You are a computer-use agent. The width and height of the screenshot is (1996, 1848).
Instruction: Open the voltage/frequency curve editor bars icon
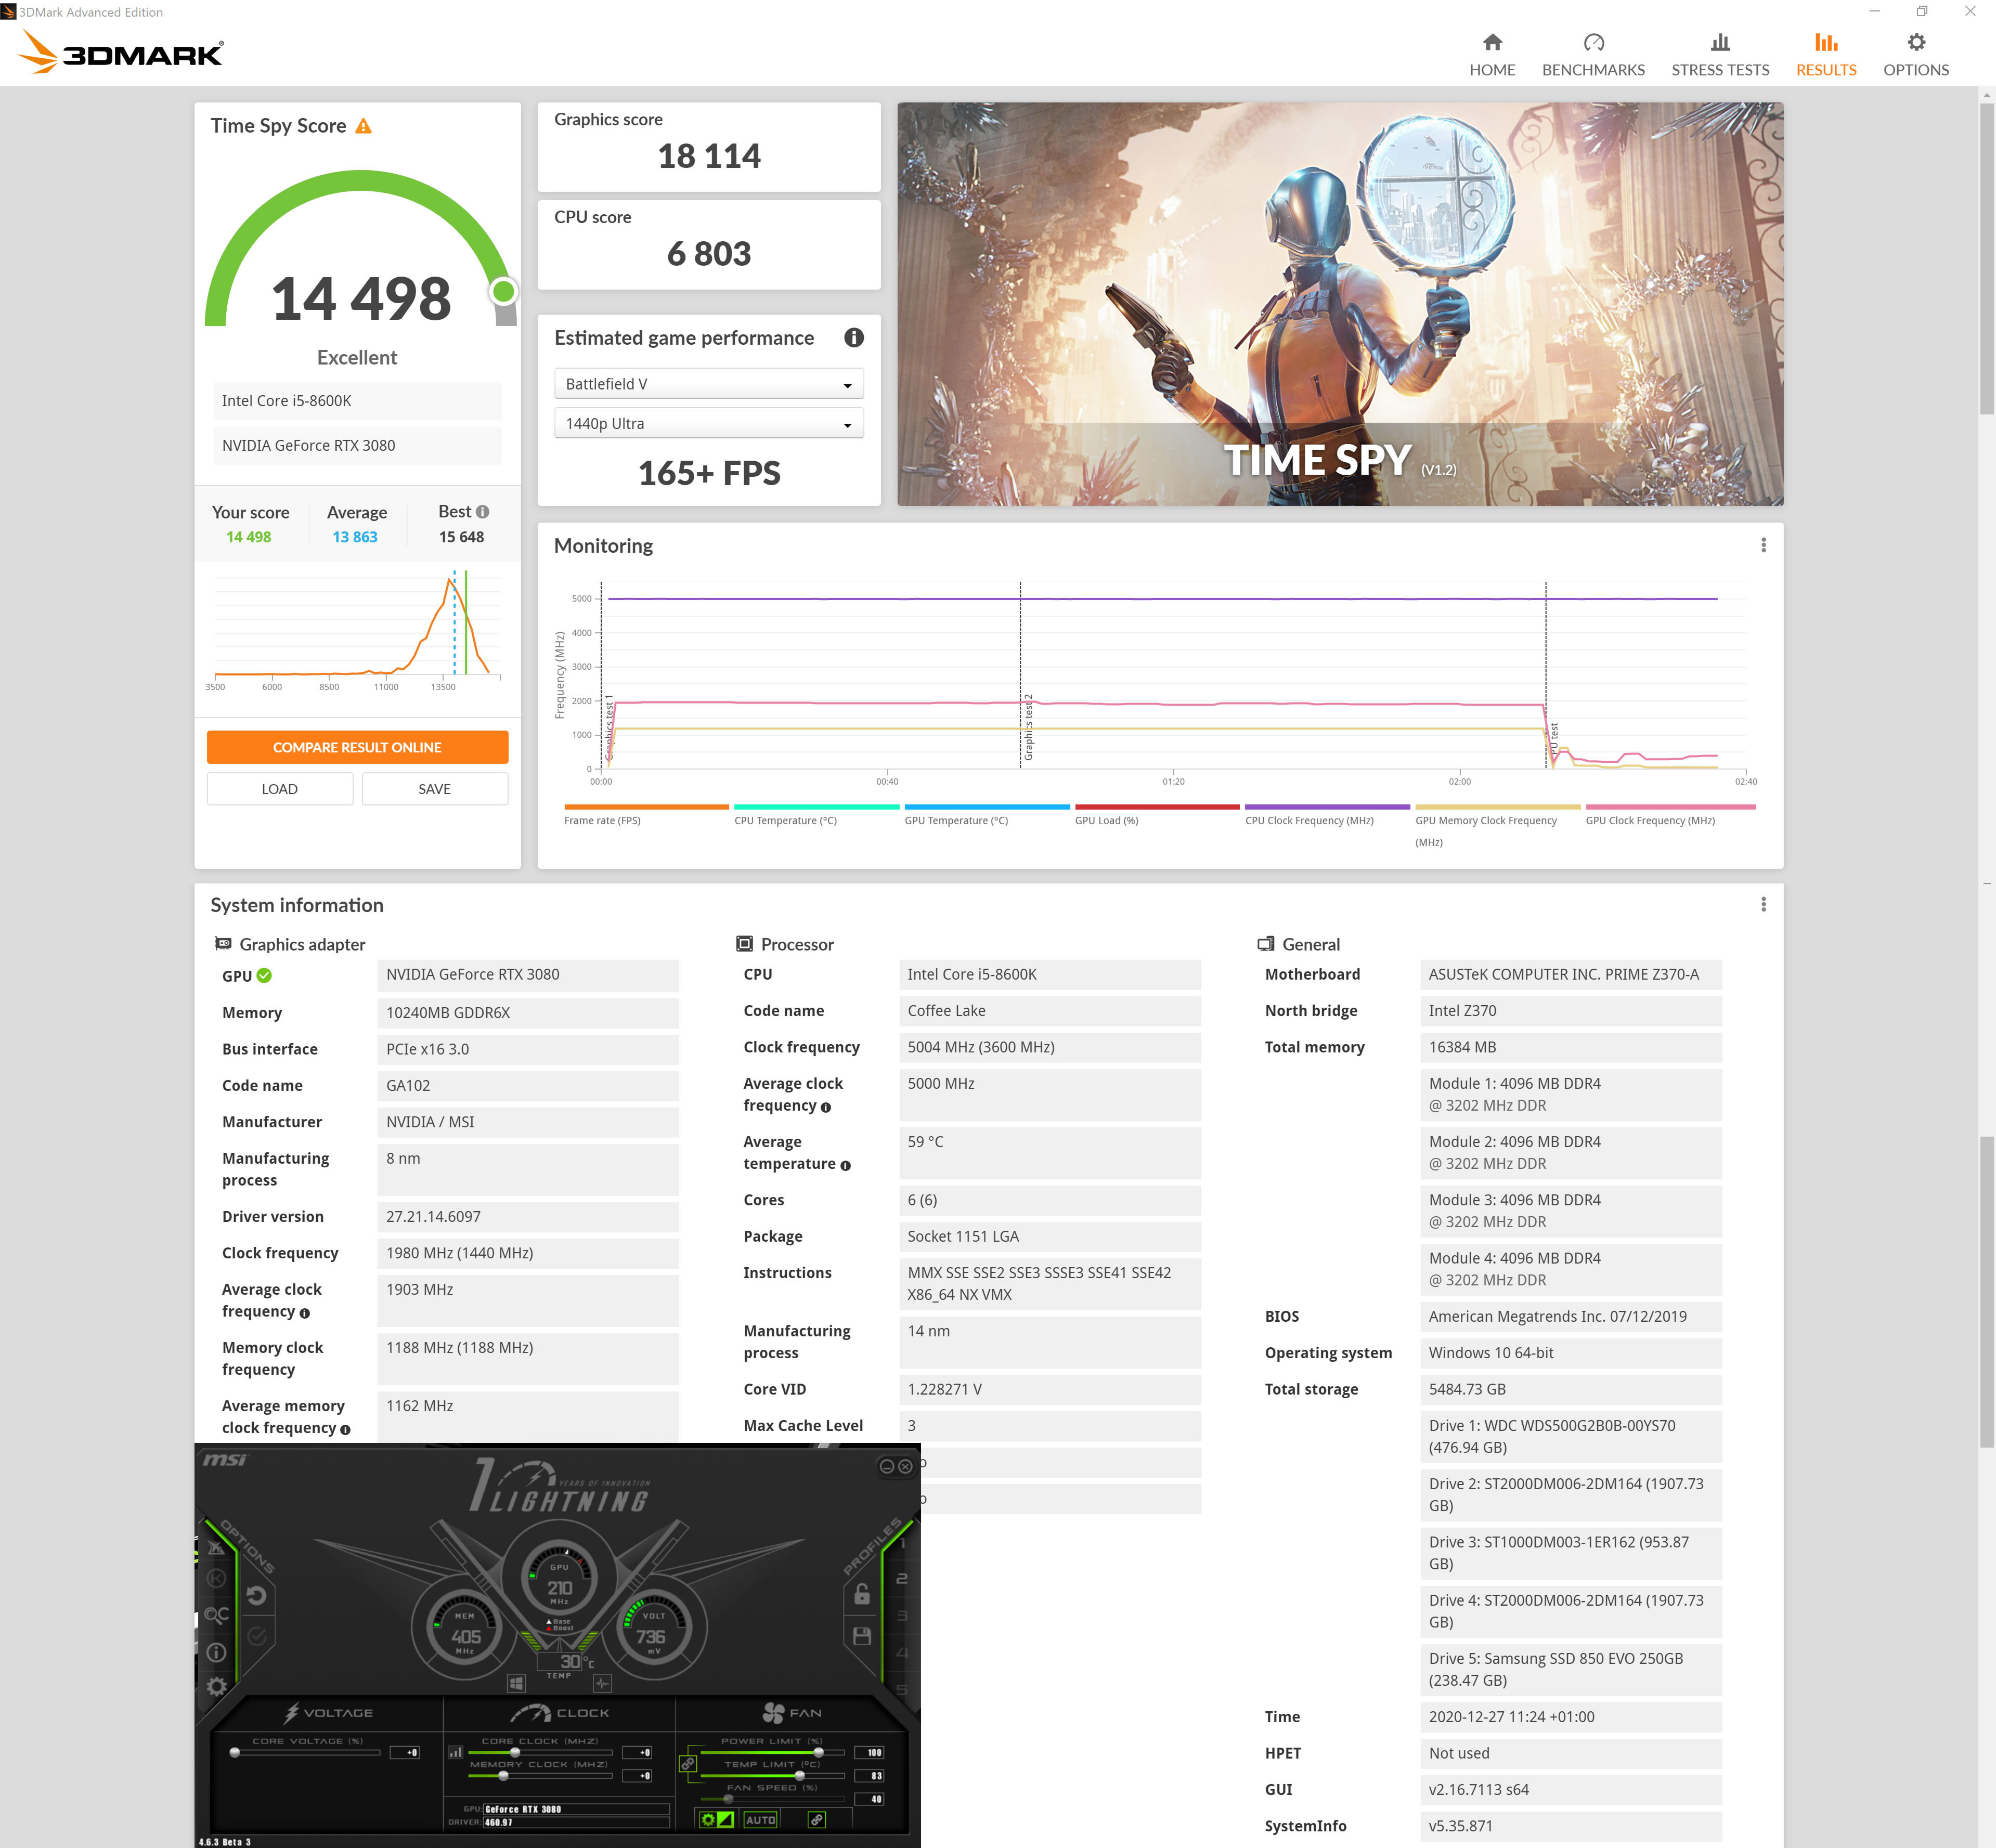[x=456, y=1752]
